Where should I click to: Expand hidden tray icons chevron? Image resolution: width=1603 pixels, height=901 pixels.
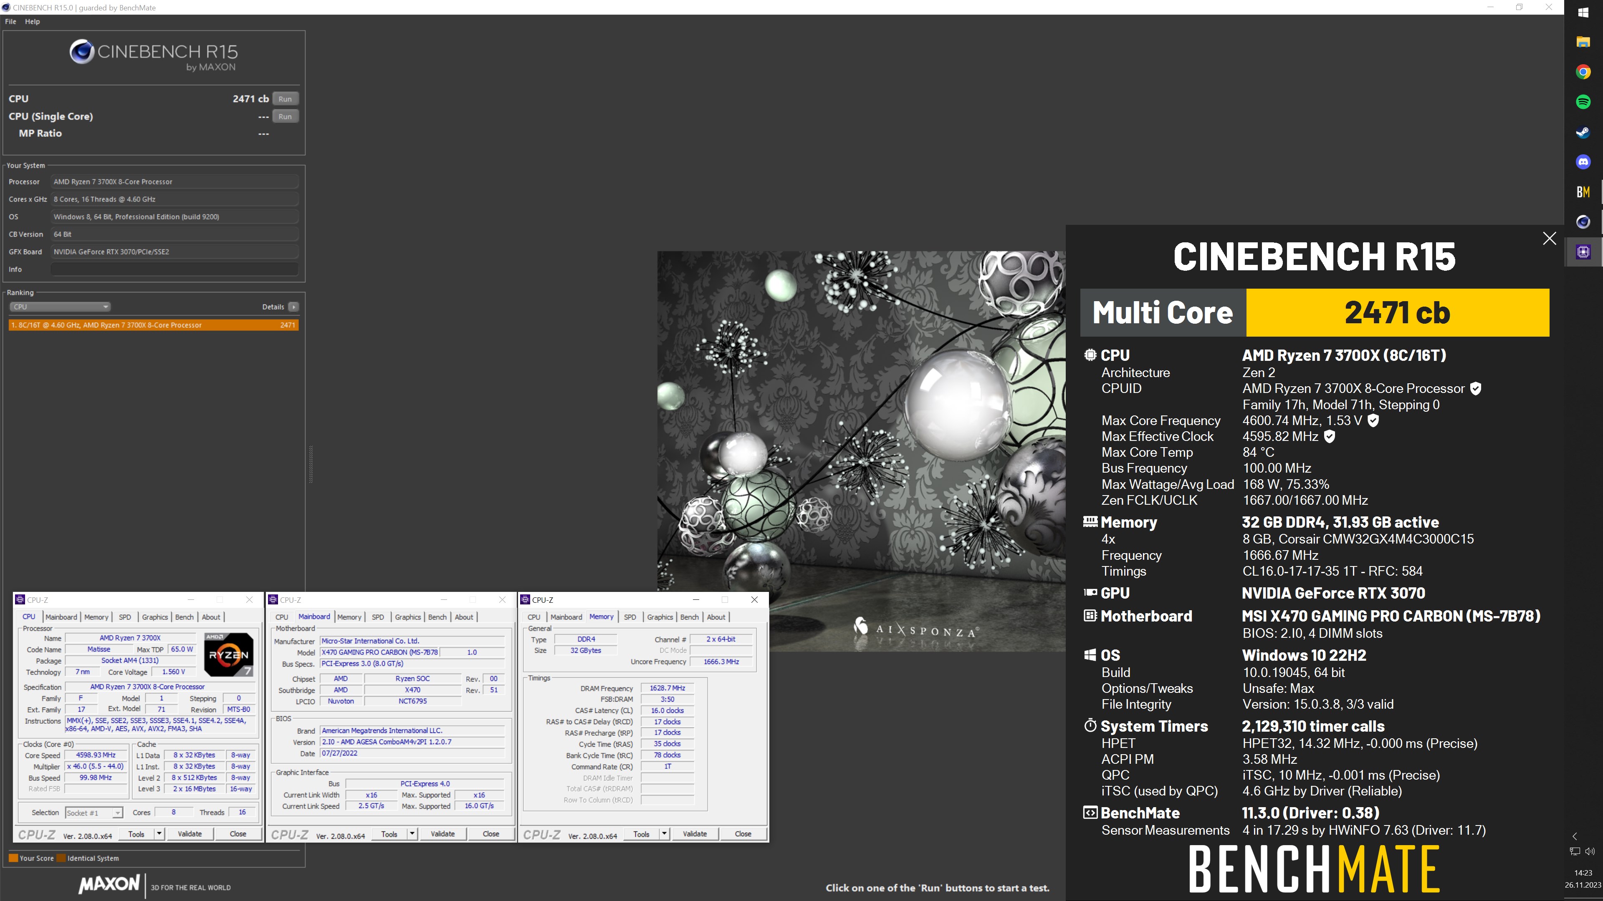(x=1575, y=836)
